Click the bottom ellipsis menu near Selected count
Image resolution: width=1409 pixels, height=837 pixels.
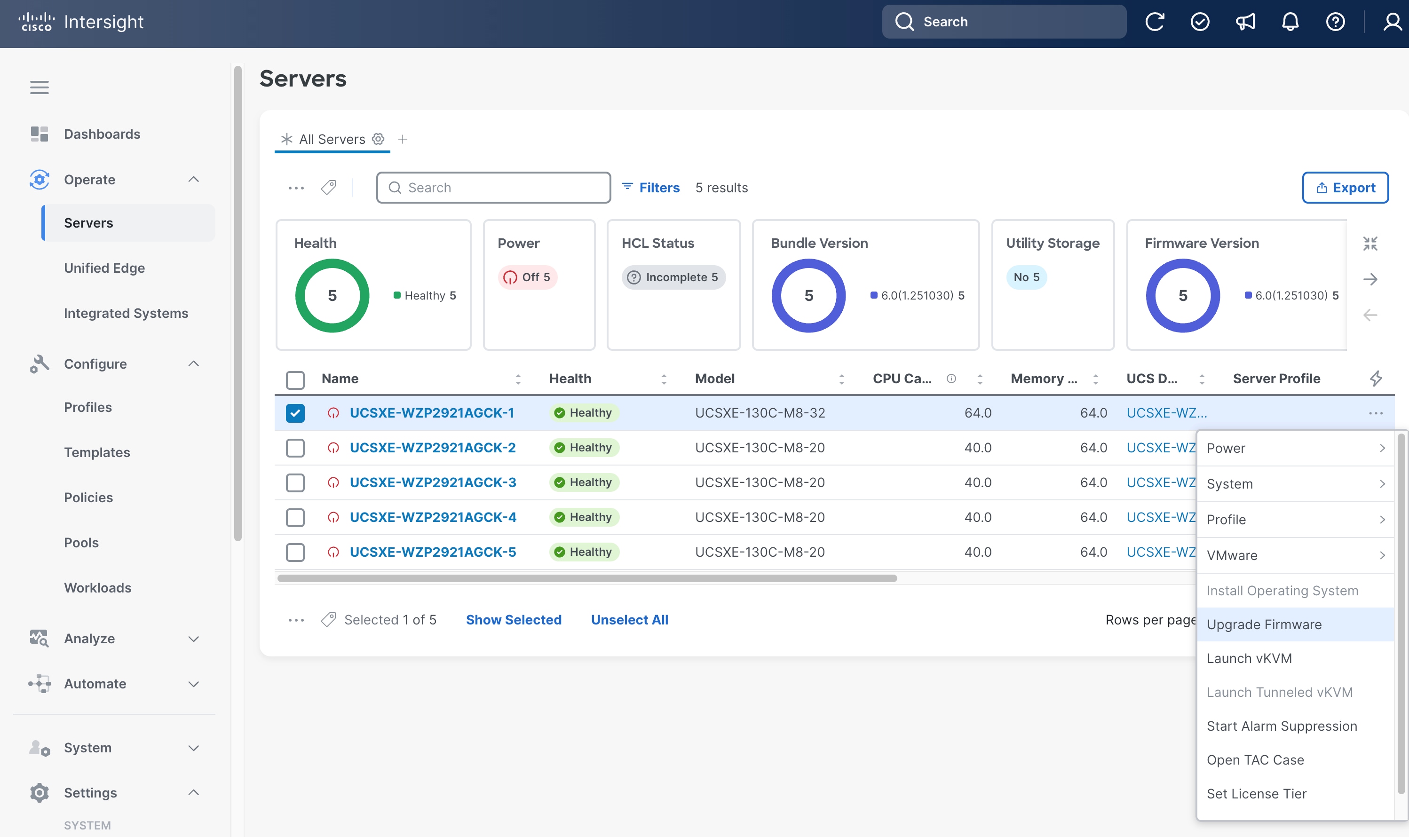(296, 620)
